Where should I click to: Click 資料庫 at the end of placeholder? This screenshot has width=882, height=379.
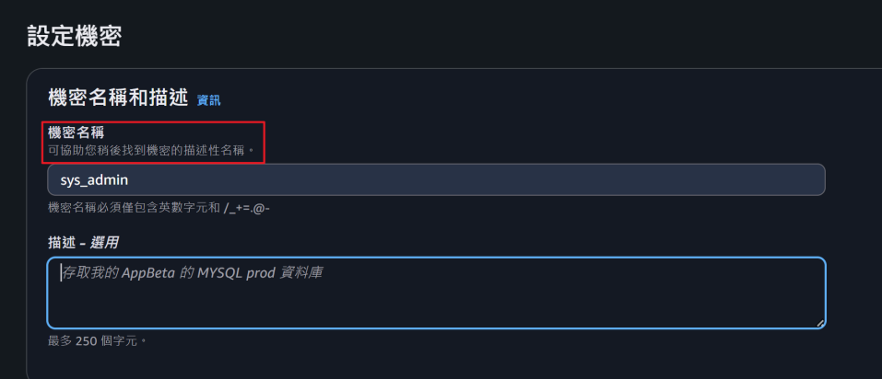[300, 272]
